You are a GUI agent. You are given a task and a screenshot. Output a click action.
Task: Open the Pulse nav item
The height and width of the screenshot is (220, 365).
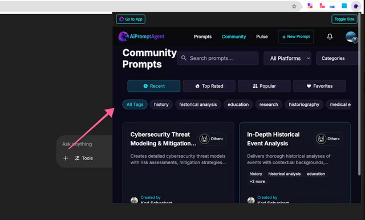(262, 36)
